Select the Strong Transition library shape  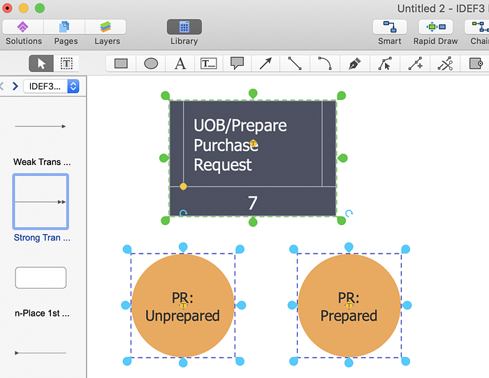41,201
